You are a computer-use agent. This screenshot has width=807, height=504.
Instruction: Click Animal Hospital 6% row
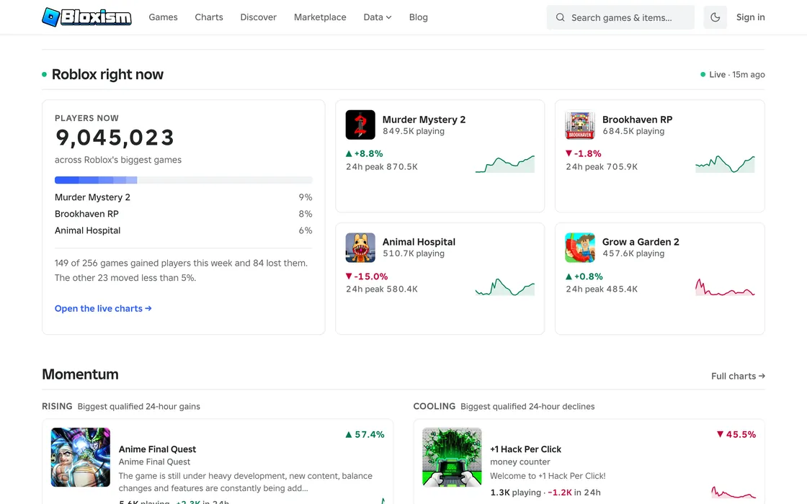(x=183, y=230)
